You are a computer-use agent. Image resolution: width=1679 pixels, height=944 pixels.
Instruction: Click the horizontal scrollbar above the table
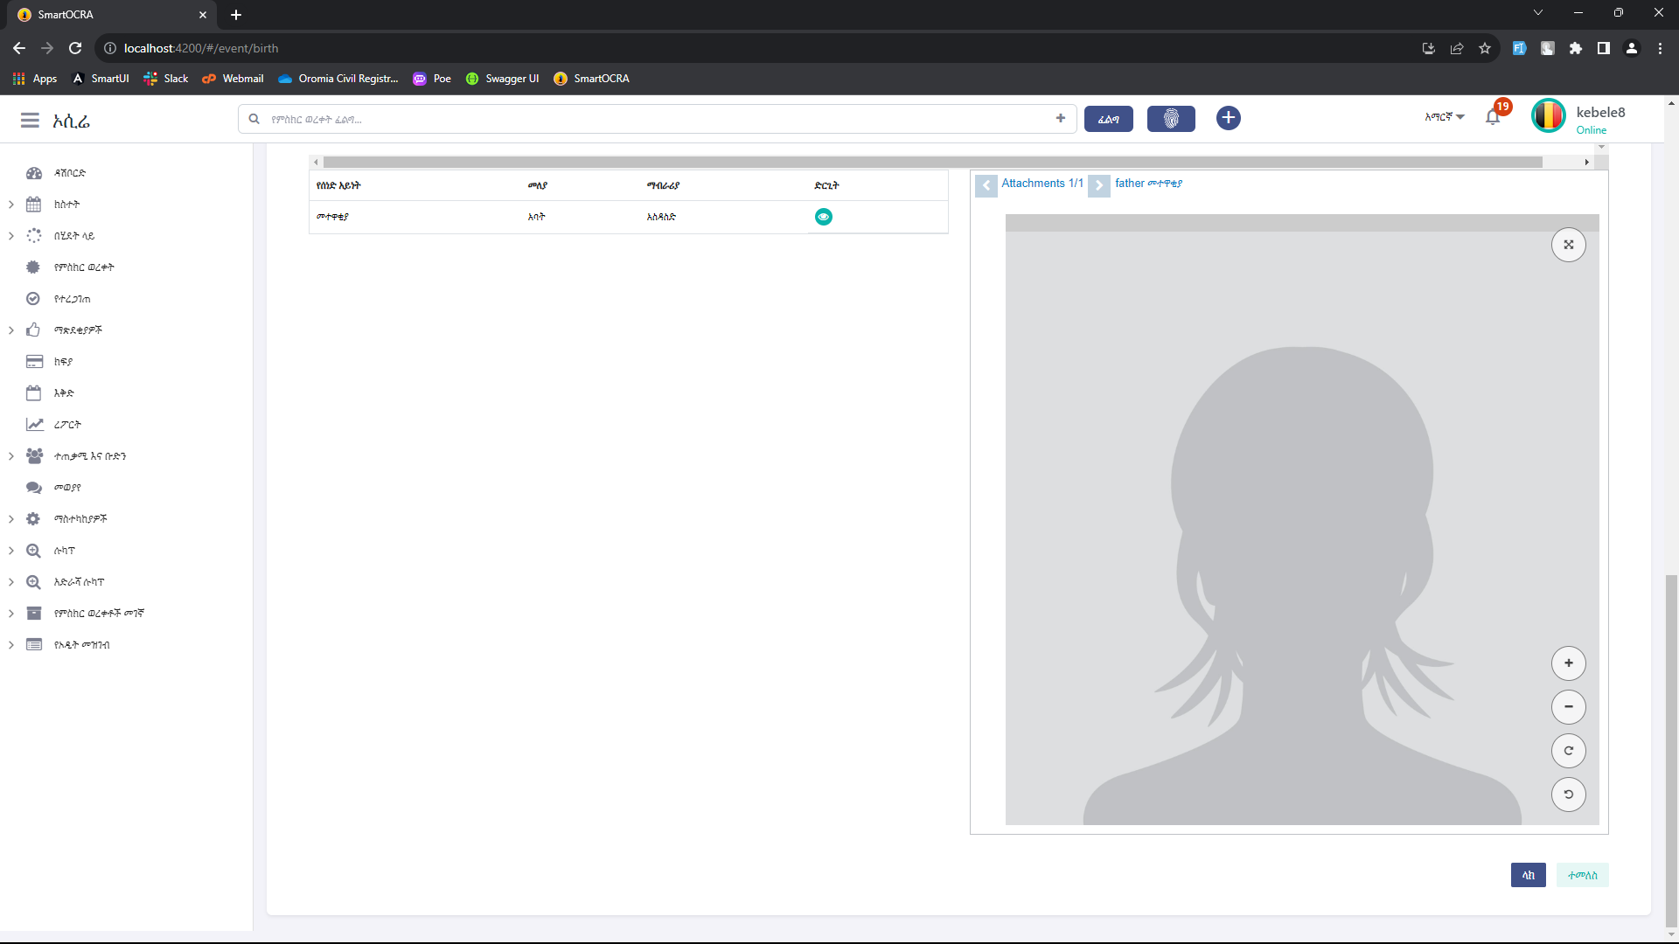[932, 162]
